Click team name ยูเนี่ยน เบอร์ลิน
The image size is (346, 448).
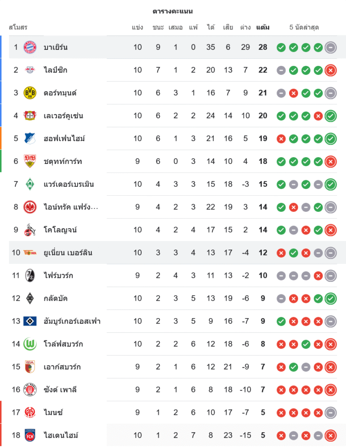tap(68, 253)
